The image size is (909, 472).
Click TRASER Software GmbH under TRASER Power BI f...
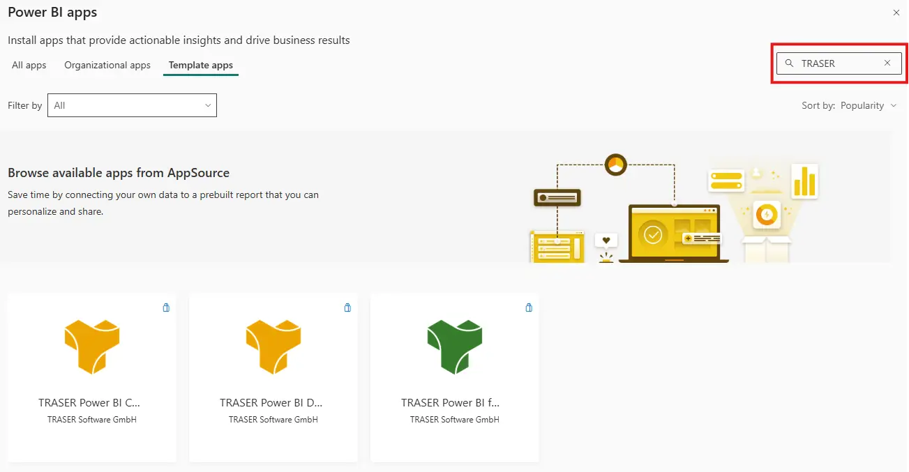455,420
